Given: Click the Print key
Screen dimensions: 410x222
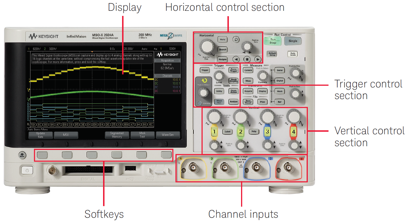Looking at the screenshot, I should coord(262,102).
